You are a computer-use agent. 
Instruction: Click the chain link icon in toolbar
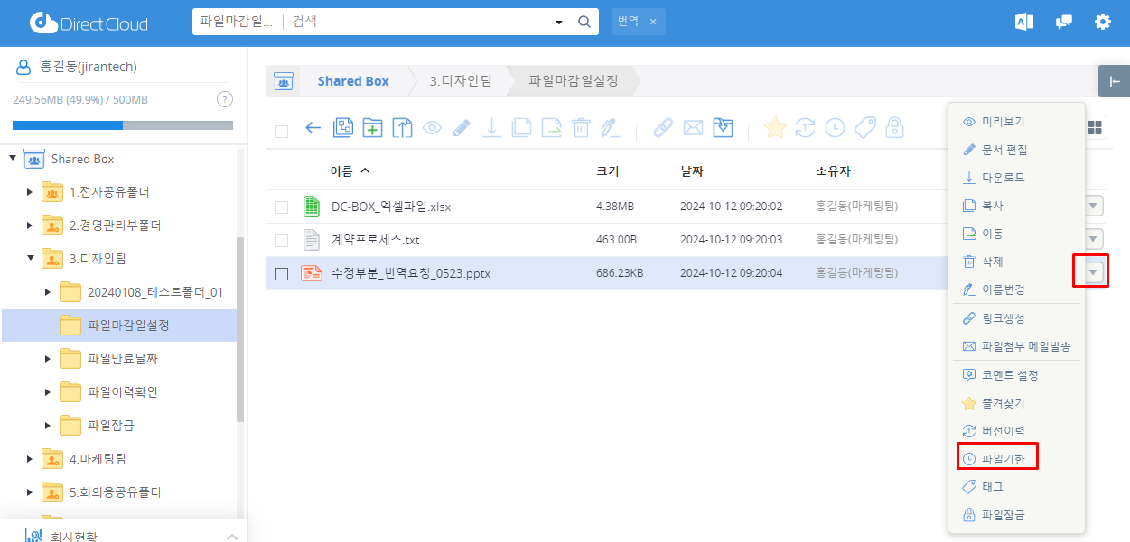click(663, 128)
